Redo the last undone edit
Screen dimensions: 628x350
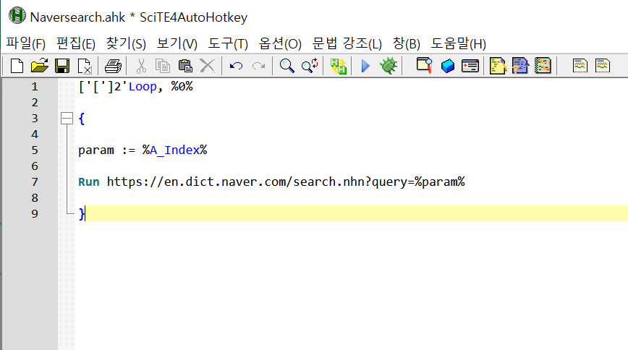pyautogui.click(x=259, y=66)
